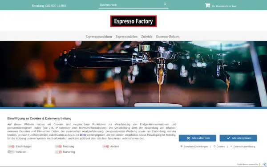Open the Espressomaschinen menu
This screenshot has height=167, width=267.
[99, 37]
